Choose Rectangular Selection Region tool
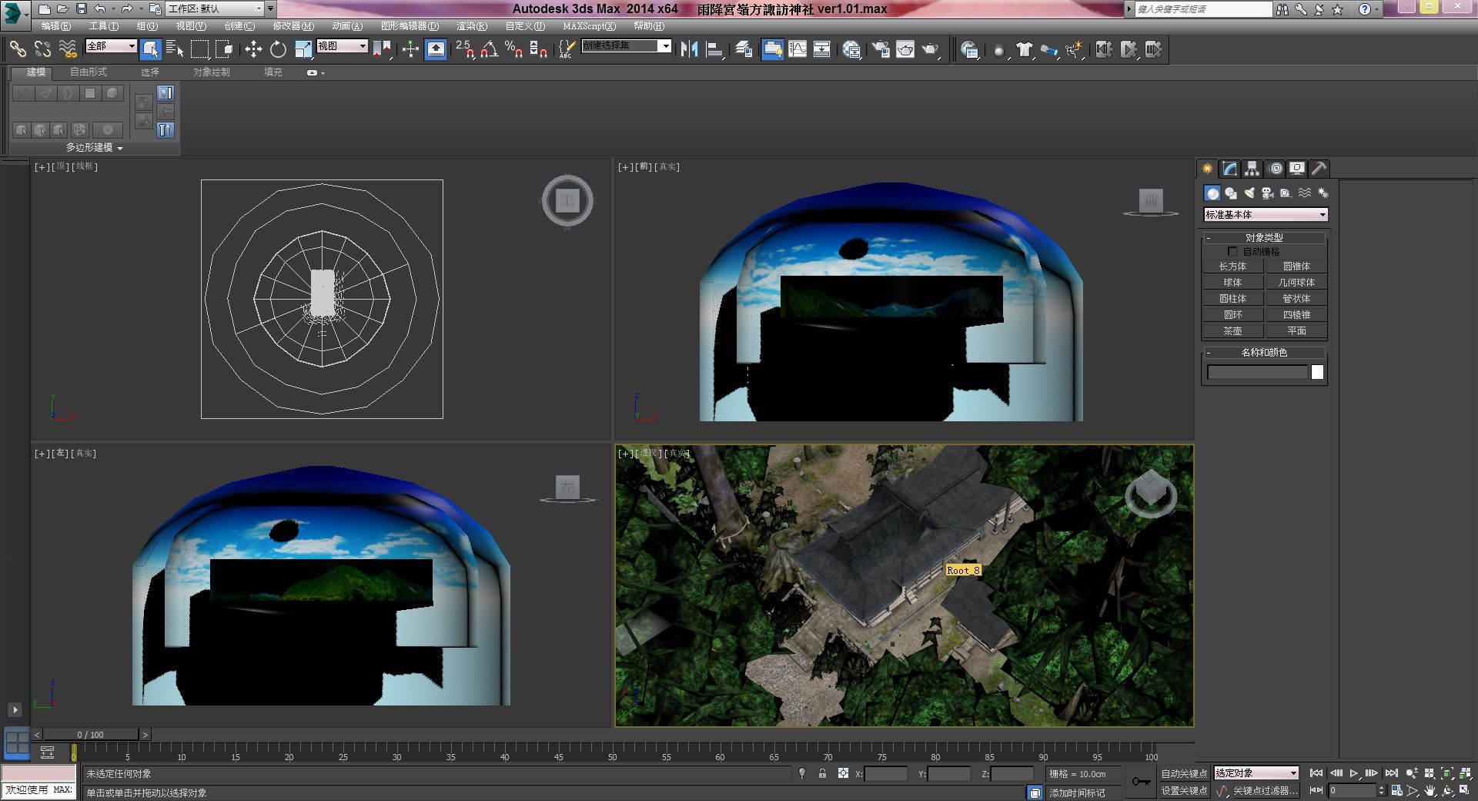The width and height of the screenshot is (1478, 801). coord(200,49)
